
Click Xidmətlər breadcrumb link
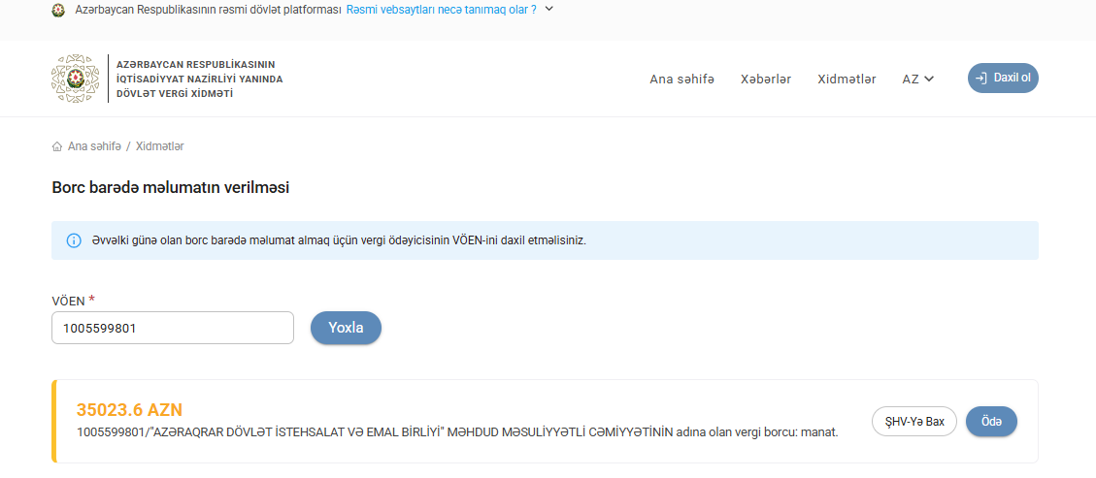point(160,146)
